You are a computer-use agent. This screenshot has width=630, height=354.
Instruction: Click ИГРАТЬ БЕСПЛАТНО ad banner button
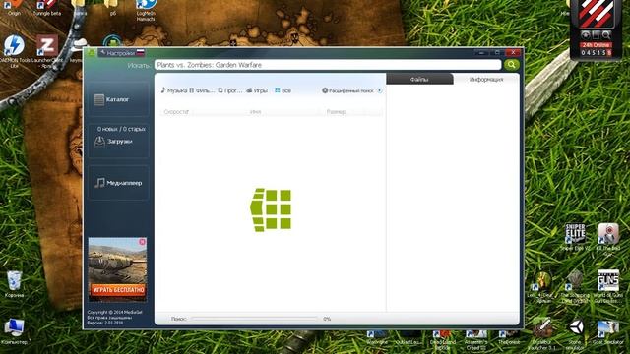(x=118, y=289)
